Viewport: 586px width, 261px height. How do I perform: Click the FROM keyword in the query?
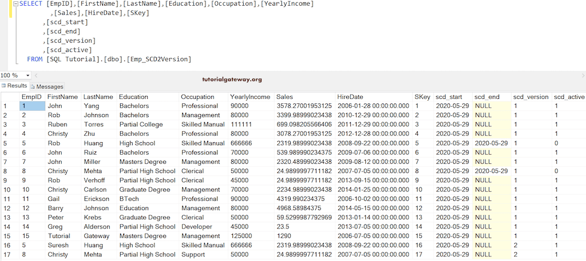pyautogui.click(x=35, y=59)
